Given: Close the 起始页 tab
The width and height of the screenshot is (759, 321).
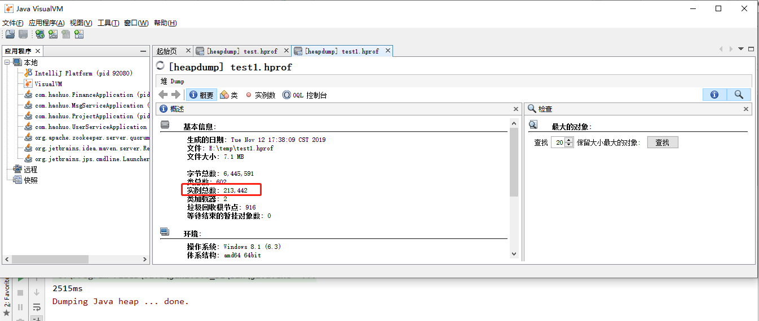Looking at the screenshot, I should coord(188,51).
